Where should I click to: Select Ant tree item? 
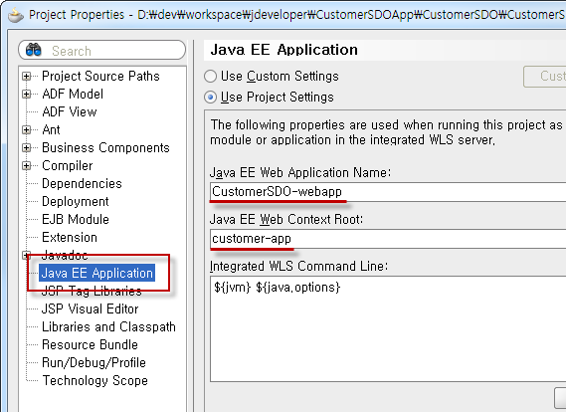click(51, 130)
